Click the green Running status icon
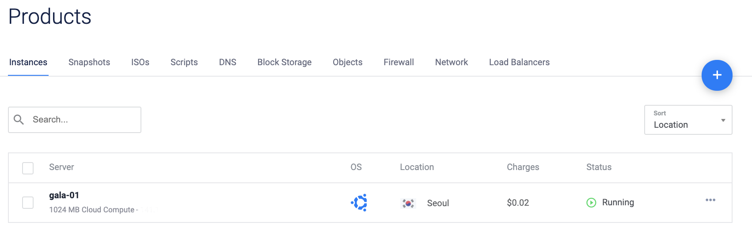Viewport: 752px width, 237px height. pos(591,203)
